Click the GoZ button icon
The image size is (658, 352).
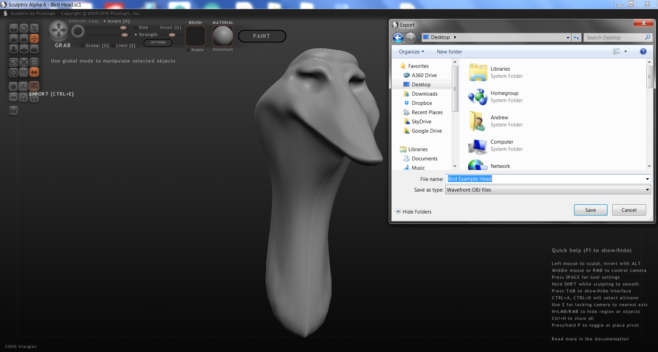13,110
